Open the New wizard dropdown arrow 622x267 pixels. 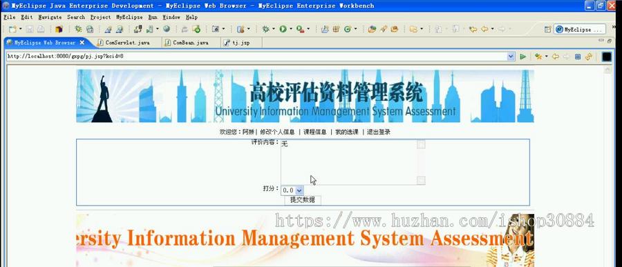[21, 29]
